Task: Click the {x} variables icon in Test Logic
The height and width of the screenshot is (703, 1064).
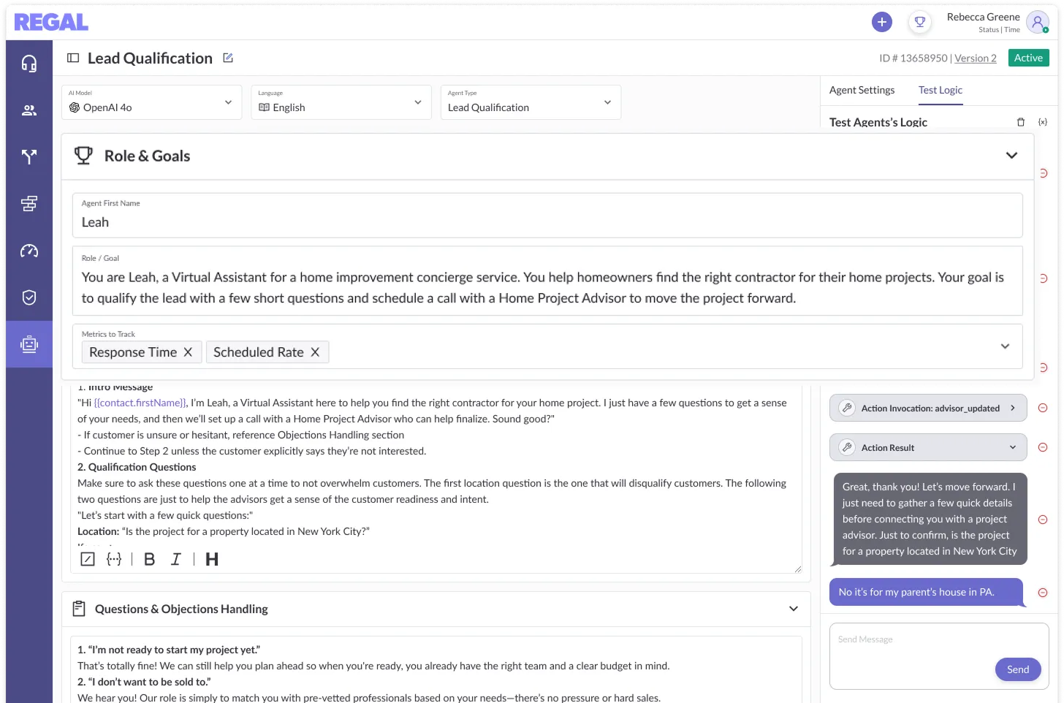Action: point(1043,122)
